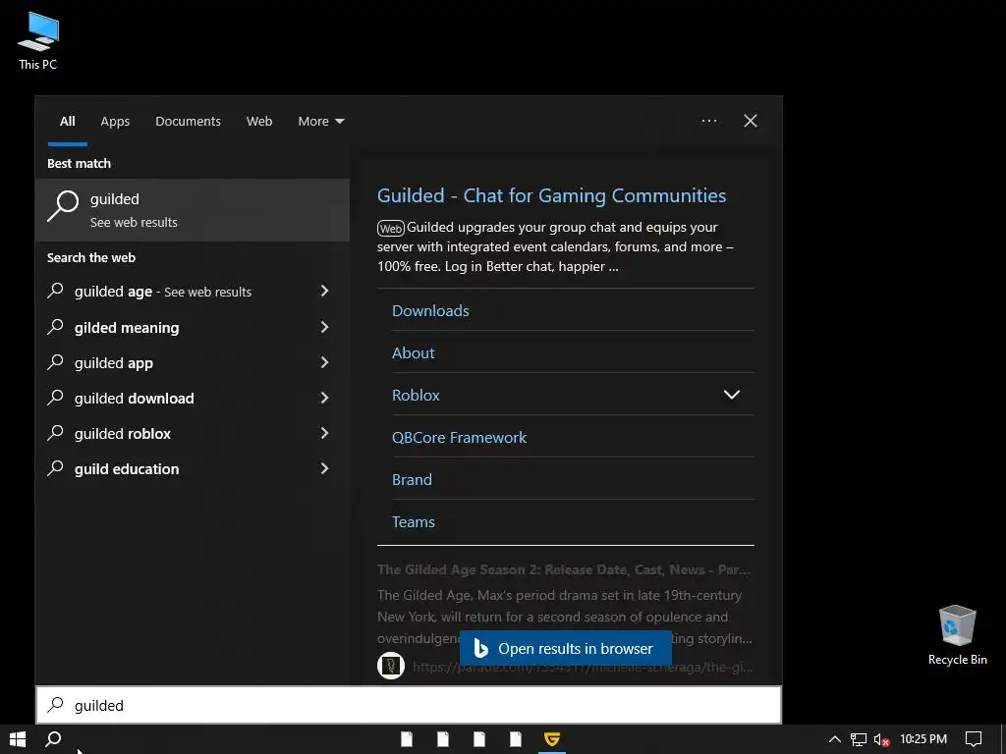Open the Roblox sublink
Viewport: 1006px width, 754px height.
tap(416, 395)
